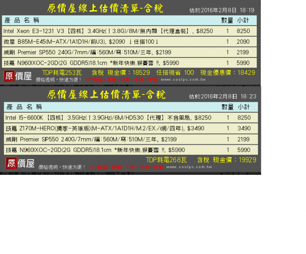Click the subtotal 3490 cell
306x254 pixels.
(x=244, y=128)
